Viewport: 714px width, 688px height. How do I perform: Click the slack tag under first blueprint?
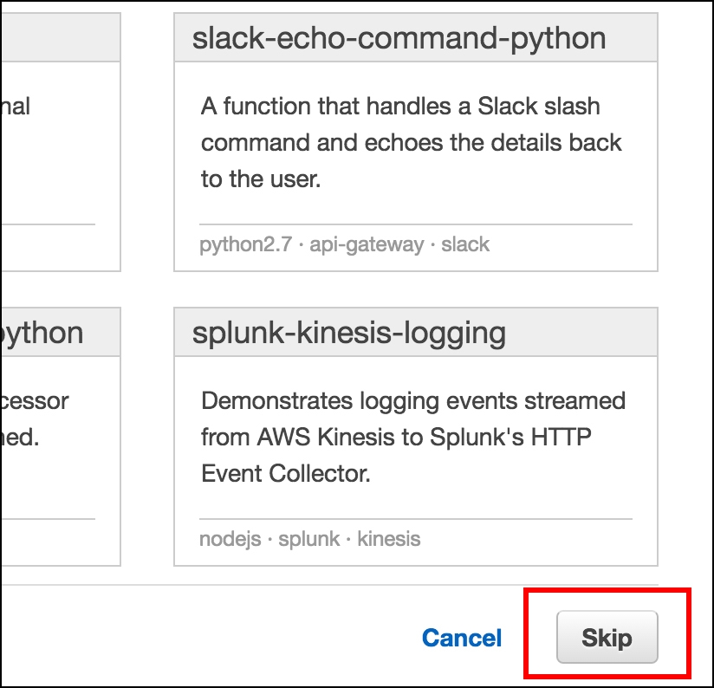465,244
